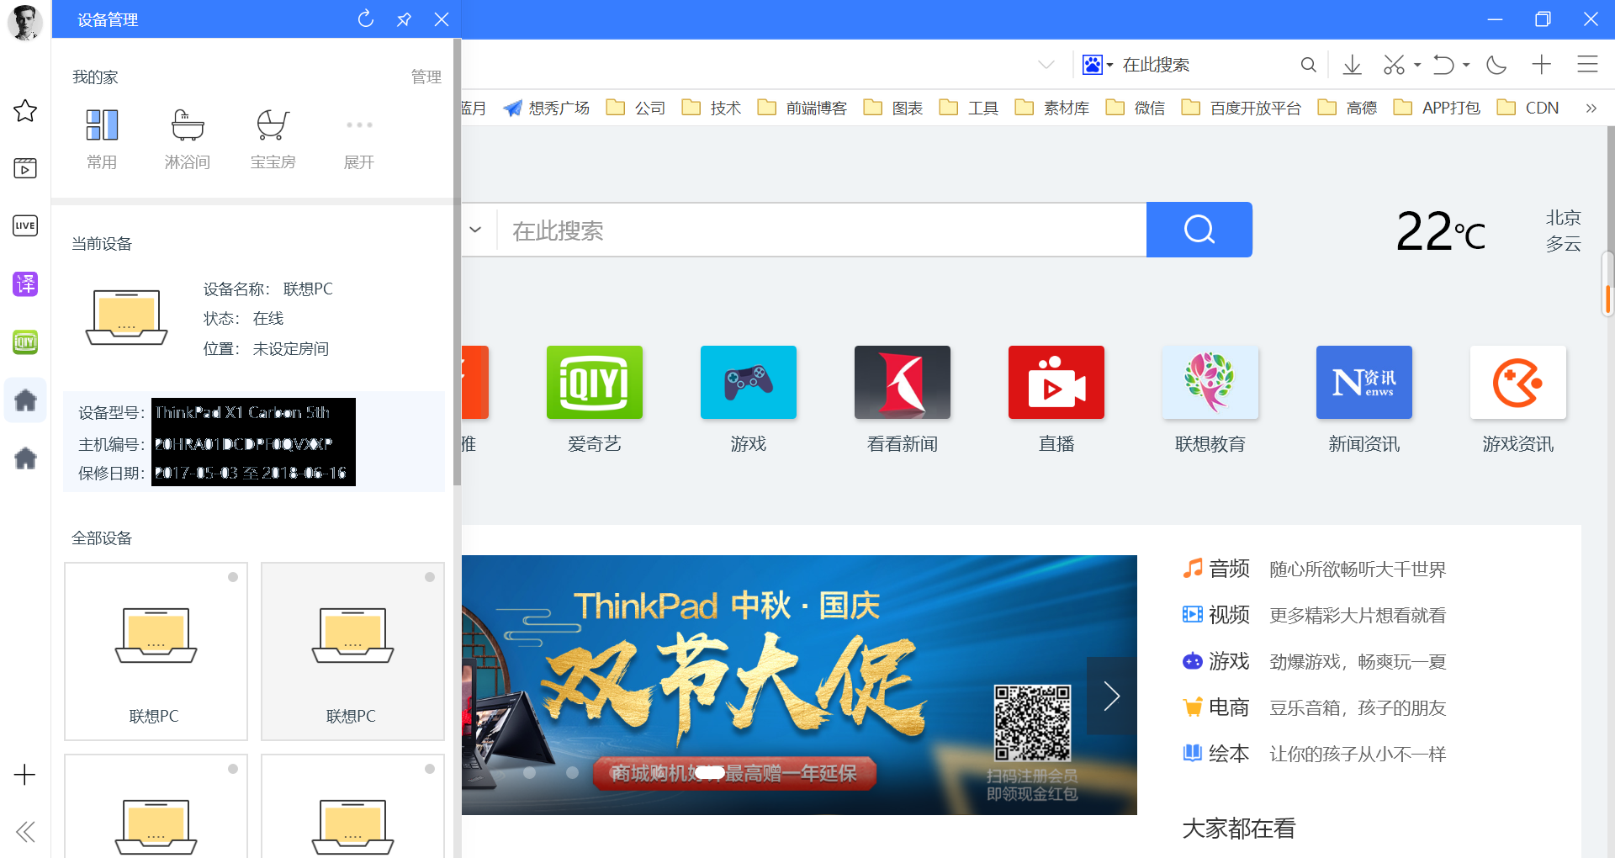
Task: Open the 绘本 category link
Action: point(1216,754)
